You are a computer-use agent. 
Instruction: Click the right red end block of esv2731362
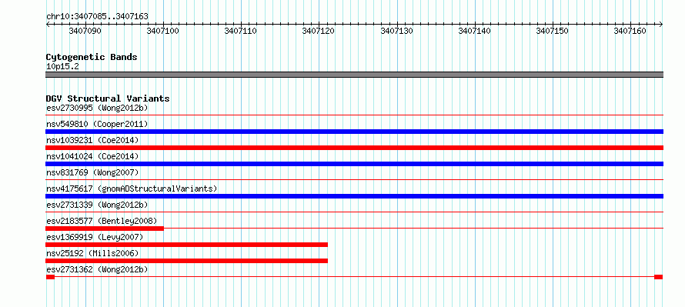[x=658, y=277]
